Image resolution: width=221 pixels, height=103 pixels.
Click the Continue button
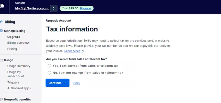click(58, 83)
